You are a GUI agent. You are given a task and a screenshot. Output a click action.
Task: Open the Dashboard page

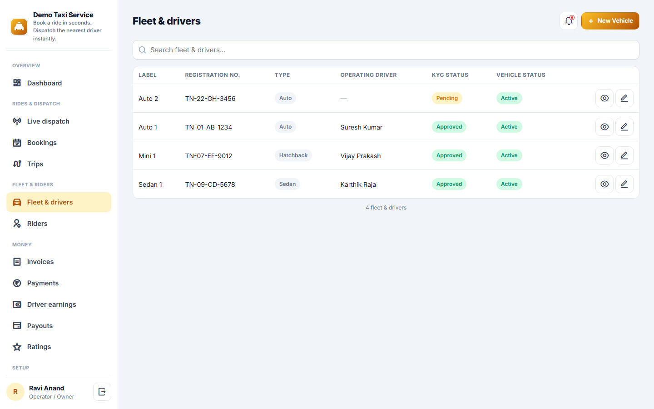tap(59, 83)
